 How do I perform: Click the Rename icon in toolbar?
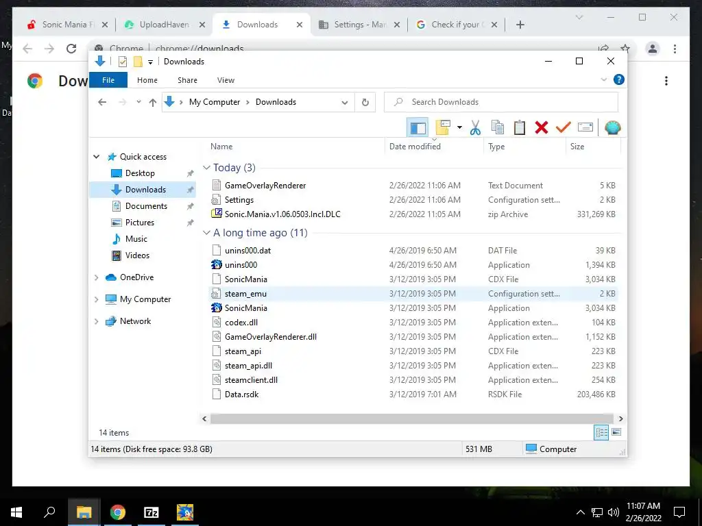pyautogui.click(x=585, y=128)
